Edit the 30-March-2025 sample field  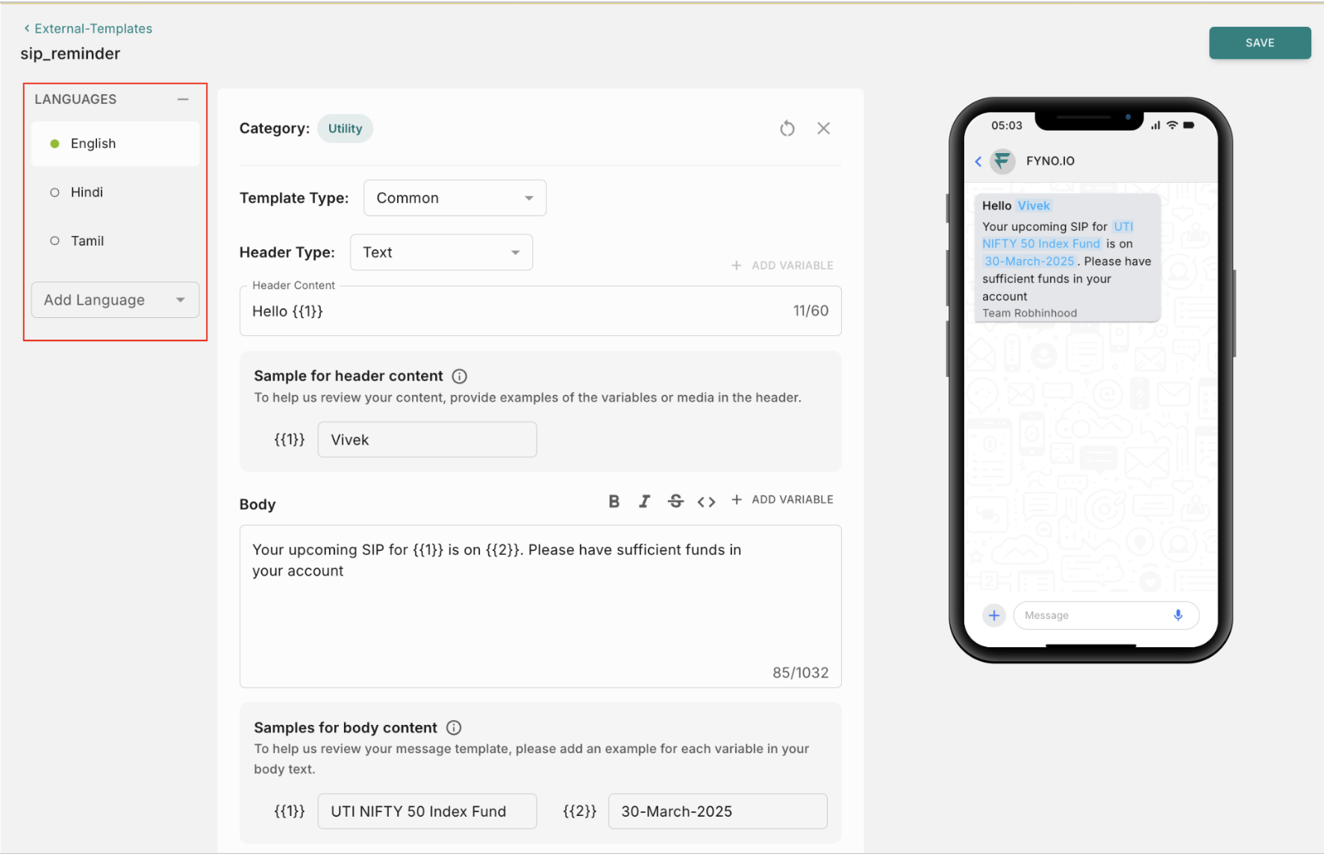pyautogui.click(x=717, y=811)
